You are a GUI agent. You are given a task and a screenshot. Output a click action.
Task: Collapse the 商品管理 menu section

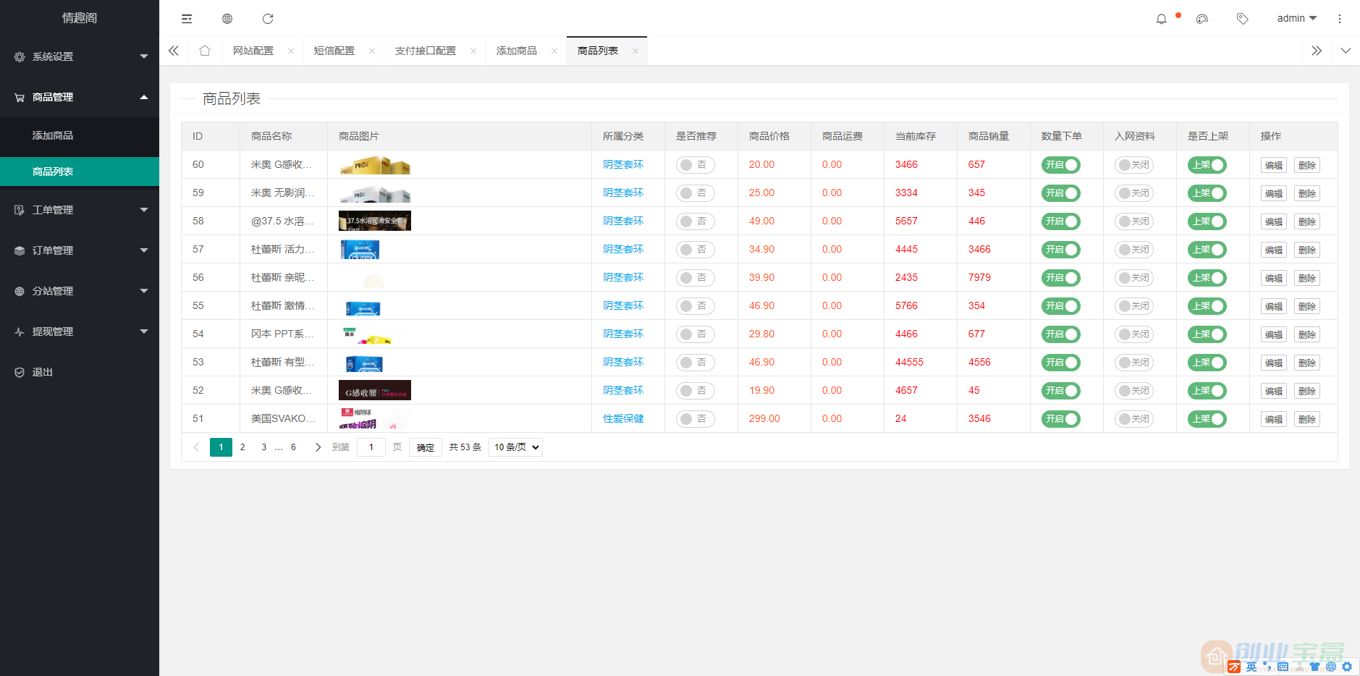80,97
